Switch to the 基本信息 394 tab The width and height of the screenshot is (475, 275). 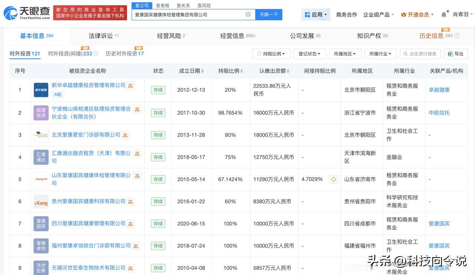(37, 36)
